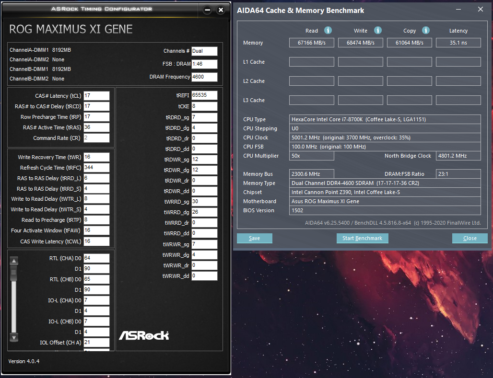Click the ASRock logo in Timing Configurator
This screenshot has height=378, width=493.
point(144,335)
